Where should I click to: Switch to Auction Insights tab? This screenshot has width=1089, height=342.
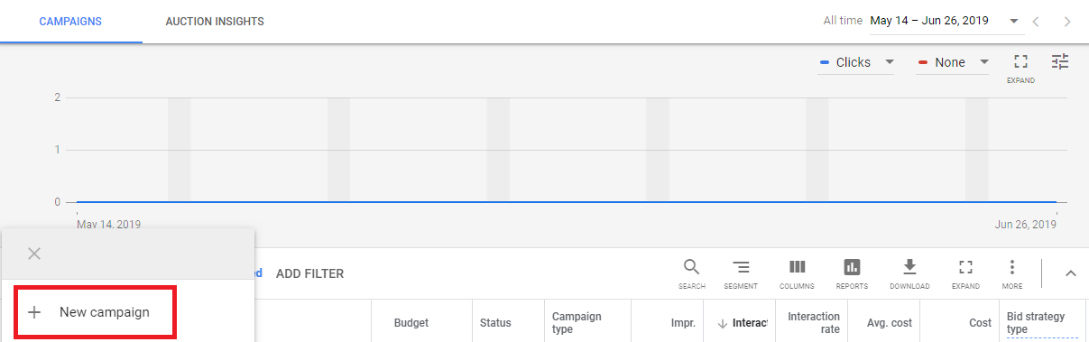pyautogui.click(x=215, y=21)
